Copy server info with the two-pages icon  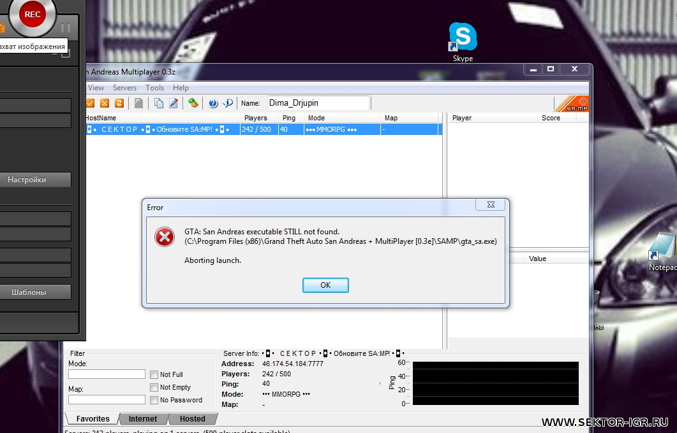tap(159, 103)
